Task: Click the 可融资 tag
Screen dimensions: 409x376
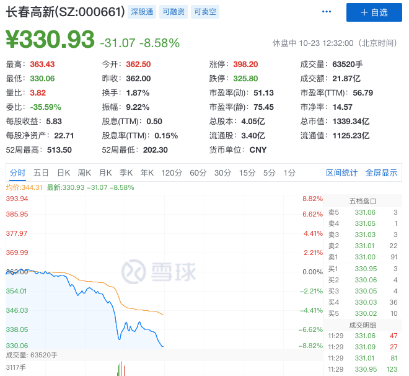Action: pyautogui.click(x=174, y=12)
